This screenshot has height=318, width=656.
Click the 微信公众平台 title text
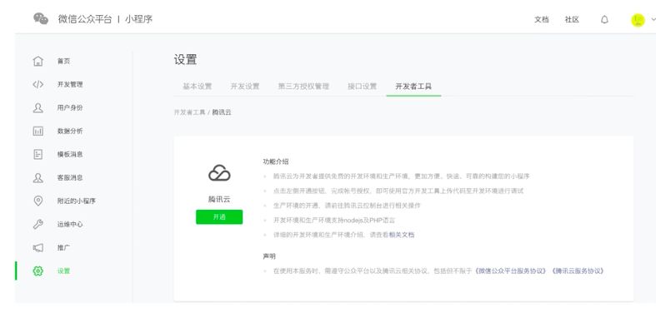[85, 19]
